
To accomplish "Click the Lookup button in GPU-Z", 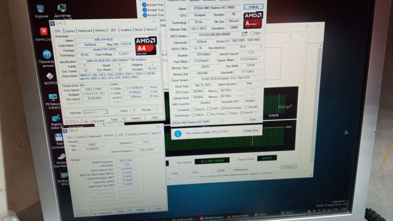I will tap(253, 7).
